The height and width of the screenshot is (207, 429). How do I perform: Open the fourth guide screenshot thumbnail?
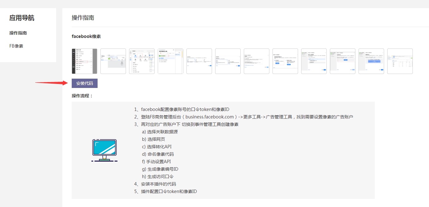tap(171, 61)
